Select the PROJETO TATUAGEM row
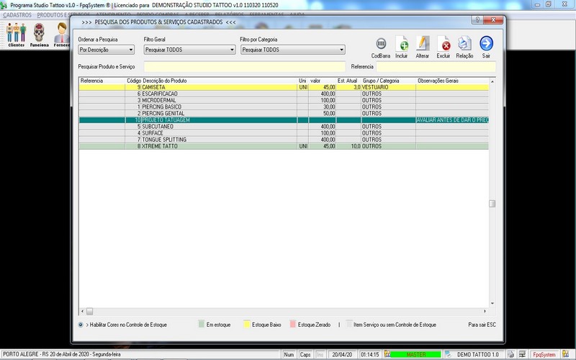 [x=284, y=120]
